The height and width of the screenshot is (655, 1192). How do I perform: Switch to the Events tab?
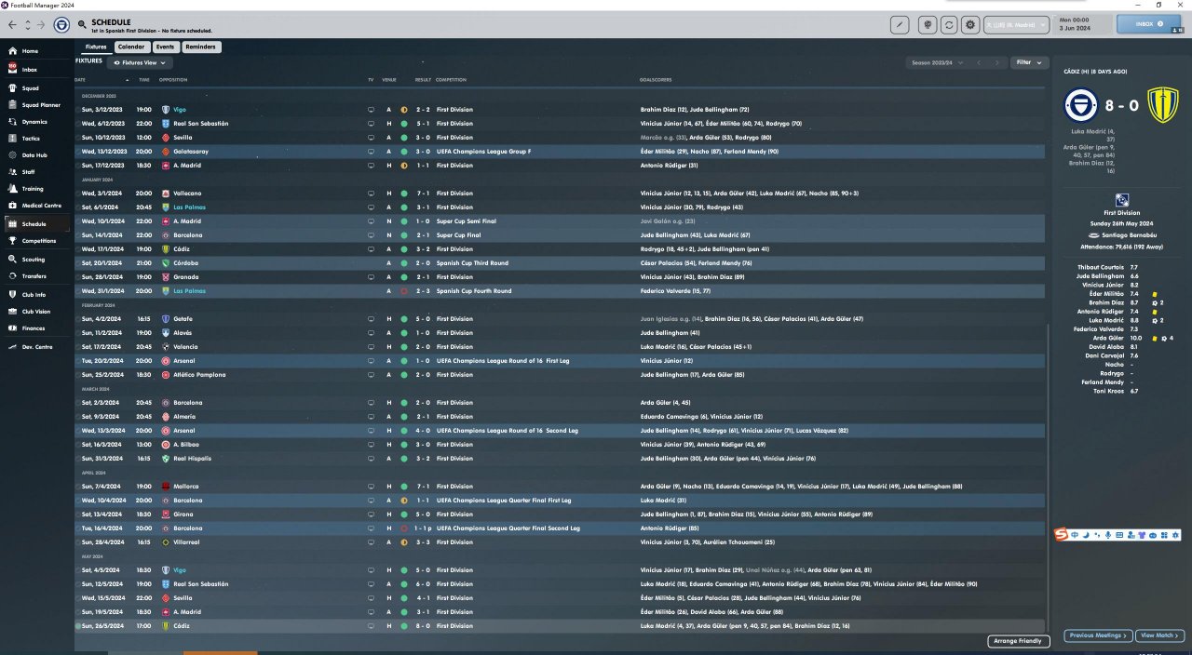(165, 47)
